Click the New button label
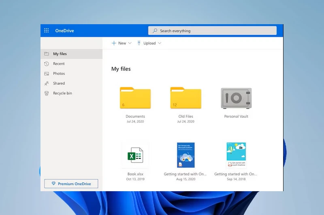Image resolution: width=324 pixels, height=215 pixels. point(122,43)
